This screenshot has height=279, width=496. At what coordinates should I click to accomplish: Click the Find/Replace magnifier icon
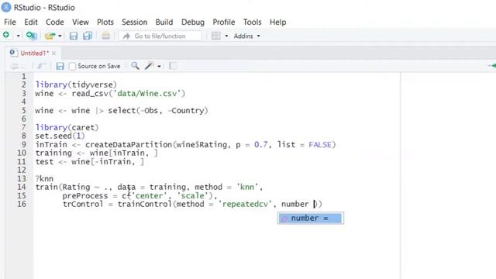tap(135, 66)
